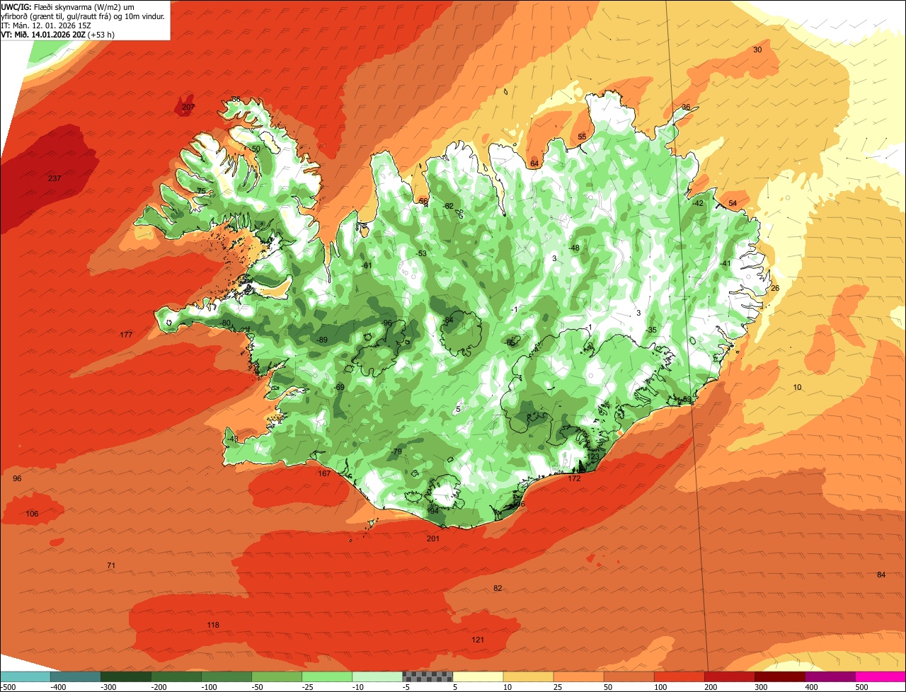The image size is (906, 692).
Task: Click the darkest green -300 to -200 swatch
Action: tap(126, 676)
